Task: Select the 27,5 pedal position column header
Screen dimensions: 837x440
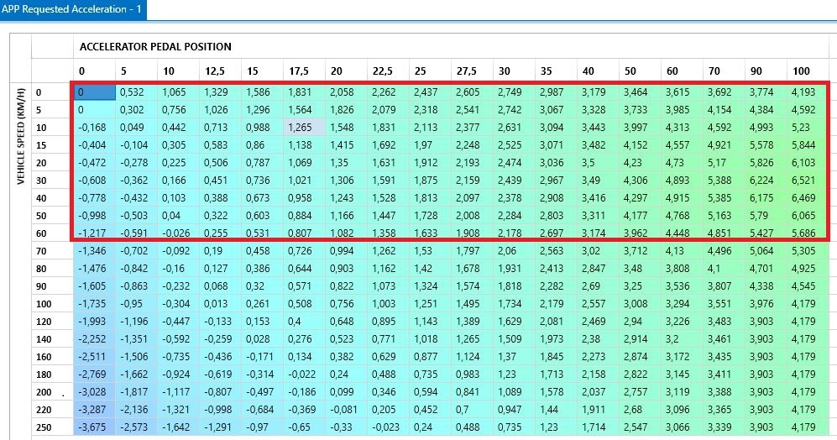Action: point(472,71)
